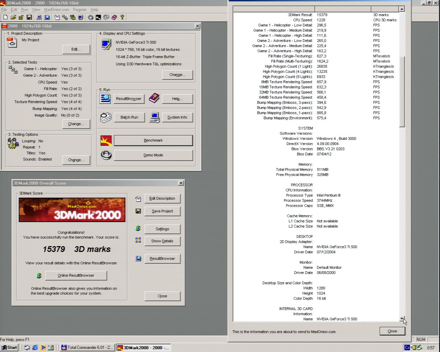440x352 pixels.
Task: Click Processor Speed value 3744MHz
Action: [324, 200]
